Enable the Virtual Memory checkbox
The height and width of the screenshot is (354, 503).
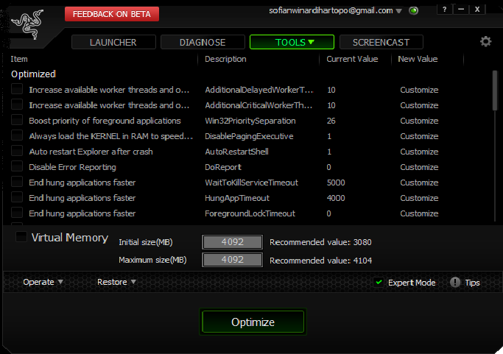click(x=21, y=237)
